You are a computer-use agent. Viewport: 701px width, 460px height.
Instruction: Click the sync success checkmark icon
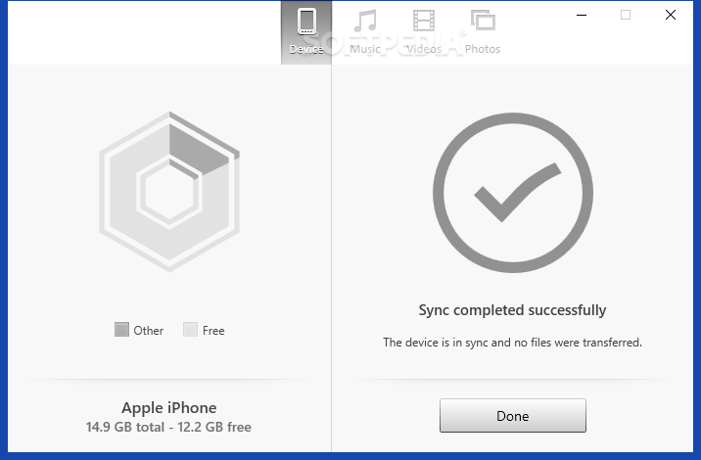click(x=513, y=193)
